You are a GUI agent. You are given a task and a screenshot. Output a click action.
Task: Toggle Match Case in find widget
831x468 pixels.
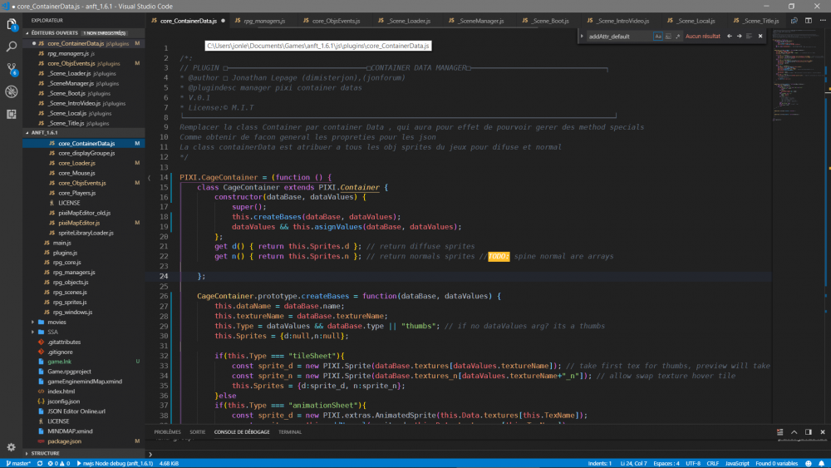click(x=657, y=36)
